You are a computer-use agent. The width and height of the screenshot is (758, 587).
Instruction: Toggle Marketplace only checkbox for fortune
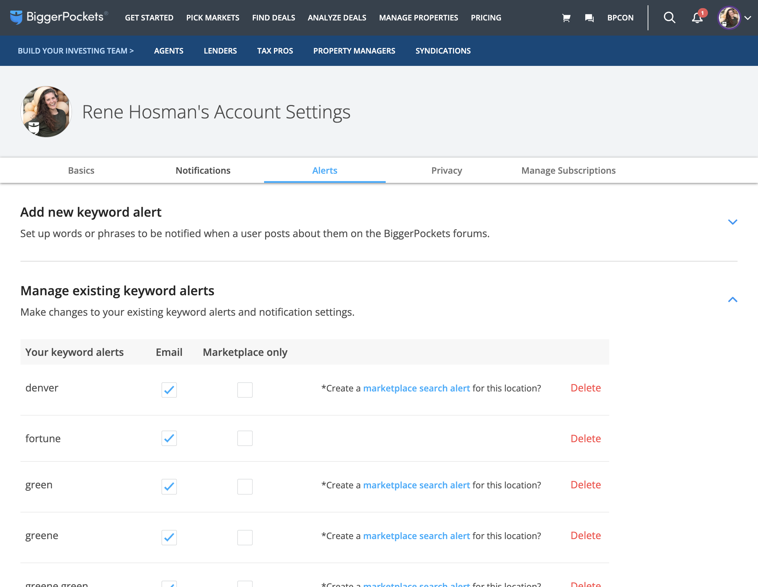[245, 438]
